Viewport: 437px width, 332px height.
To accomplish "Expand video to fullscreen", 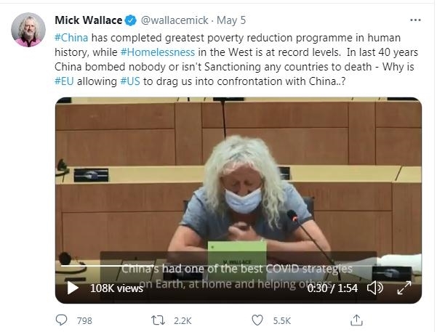I will point(404,288).
